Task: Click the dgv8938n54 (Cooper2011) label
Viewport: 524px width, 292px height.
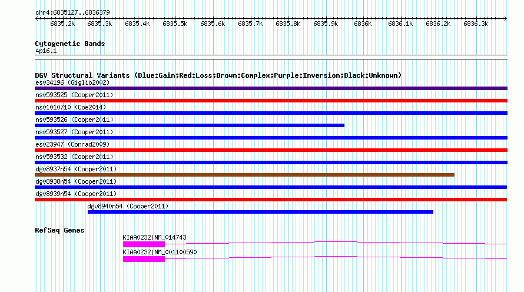Action: [76, 181]
